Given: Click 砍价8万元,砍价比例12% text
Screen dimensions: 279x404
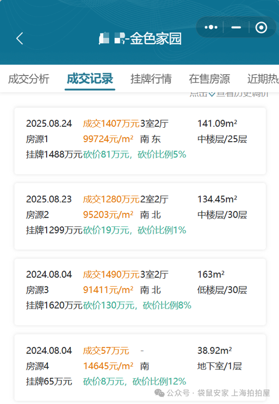Looking at the screenshot, I should pos(135,382).
